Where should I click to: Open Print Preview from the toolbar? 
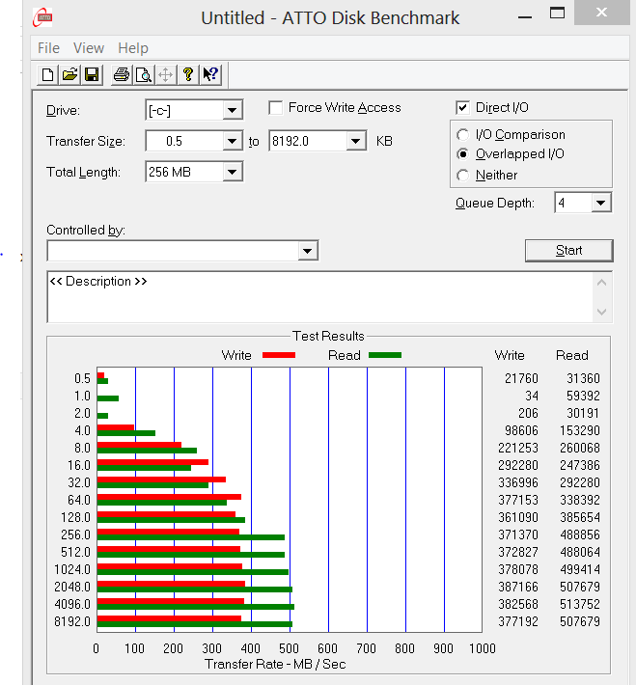coord(143,74)
